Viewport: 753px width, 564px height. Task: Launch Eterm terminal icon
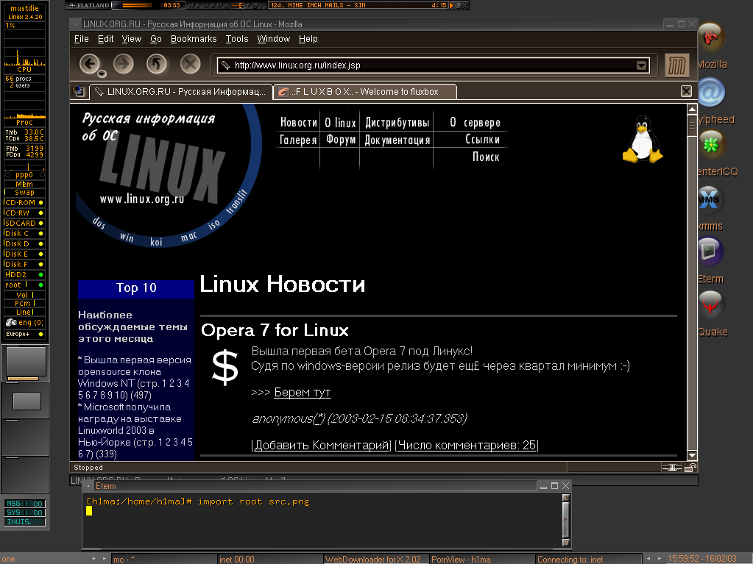(x=710, y=251)
